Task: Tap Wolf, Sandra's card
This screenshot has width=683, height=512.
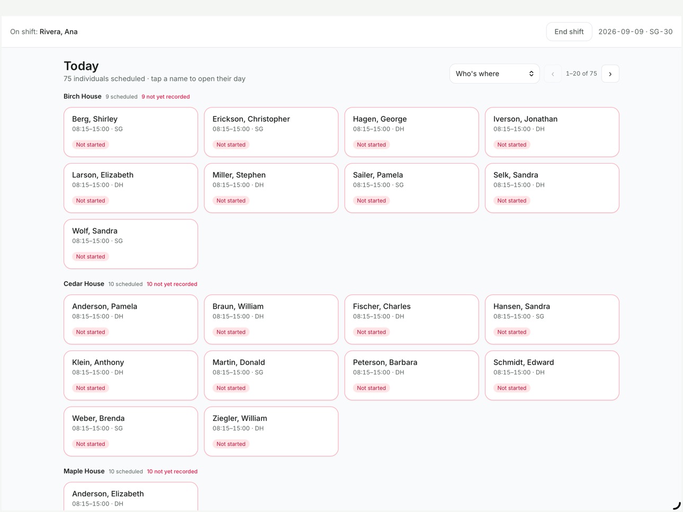Action: (x=131, y=244)
